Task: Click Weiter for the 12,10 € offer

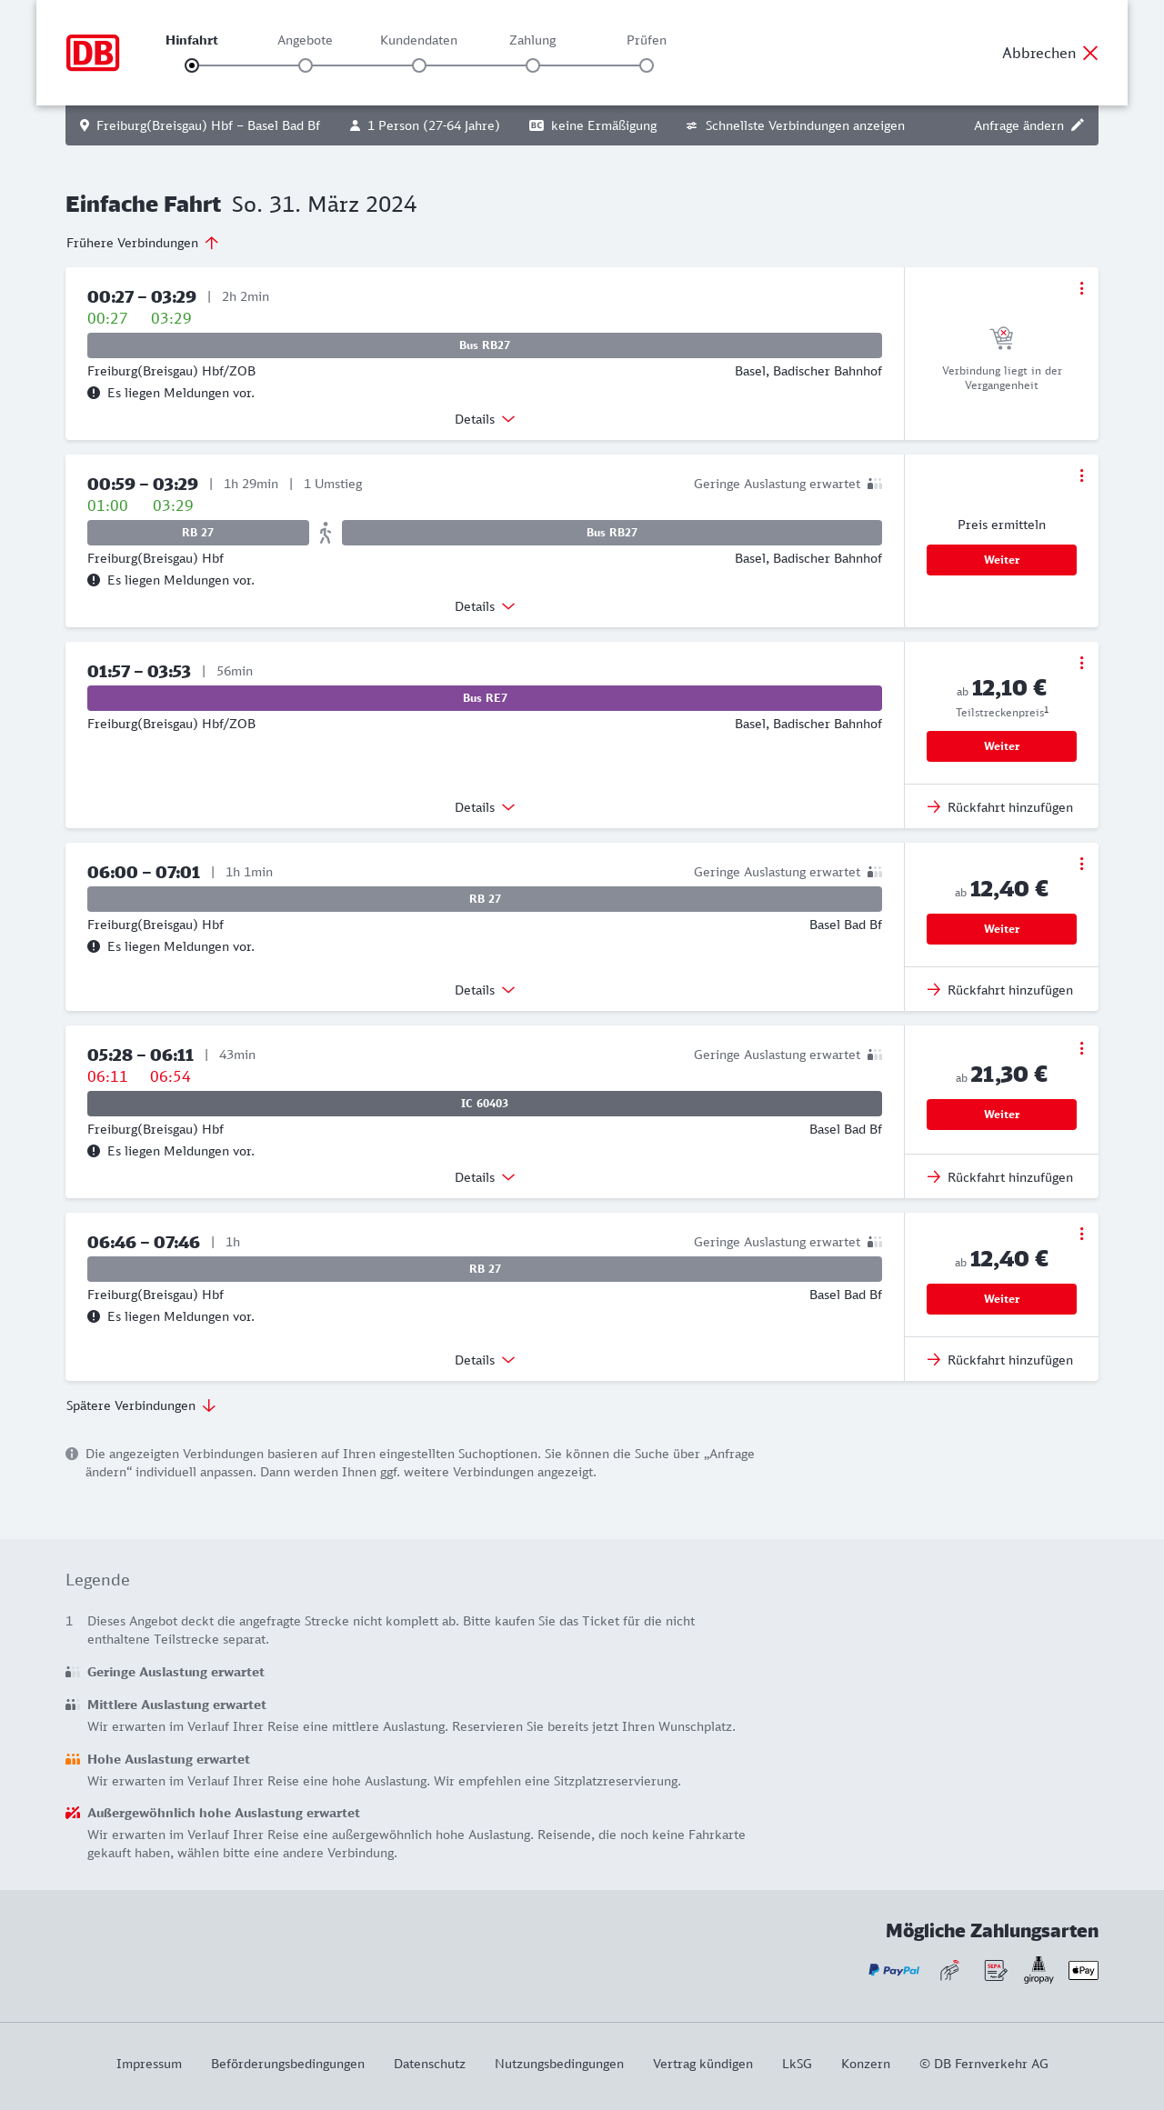Action: (1001, 746)
